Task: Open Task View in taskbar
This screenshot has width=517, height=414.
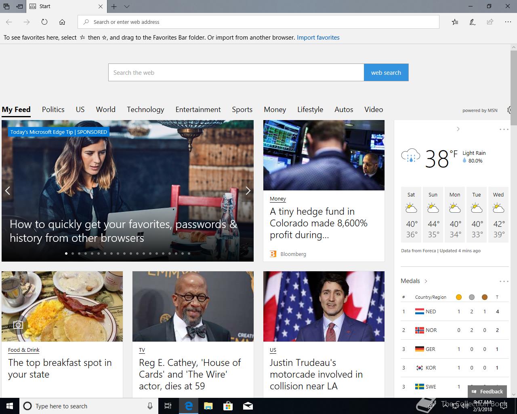Action: click(168, 406)
